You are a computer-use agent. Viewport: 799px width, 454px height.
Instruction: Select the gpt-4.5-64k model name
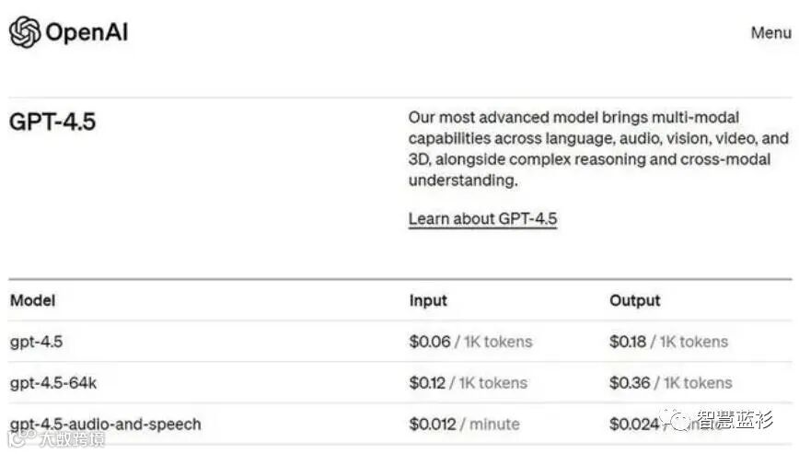tap(52, 382)
